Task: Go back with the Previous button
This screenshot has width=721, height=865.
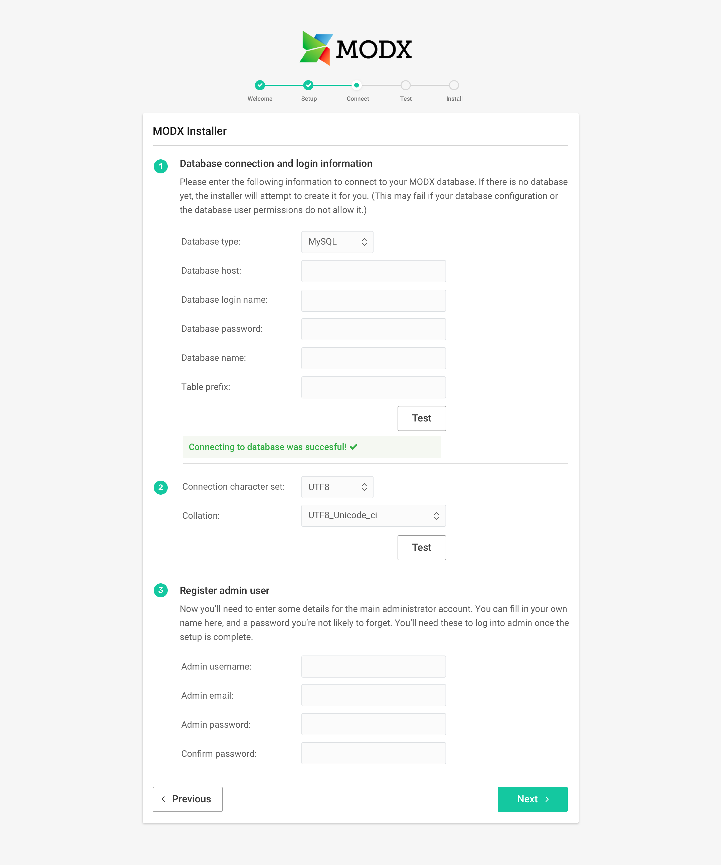Action: pos(188,800)
